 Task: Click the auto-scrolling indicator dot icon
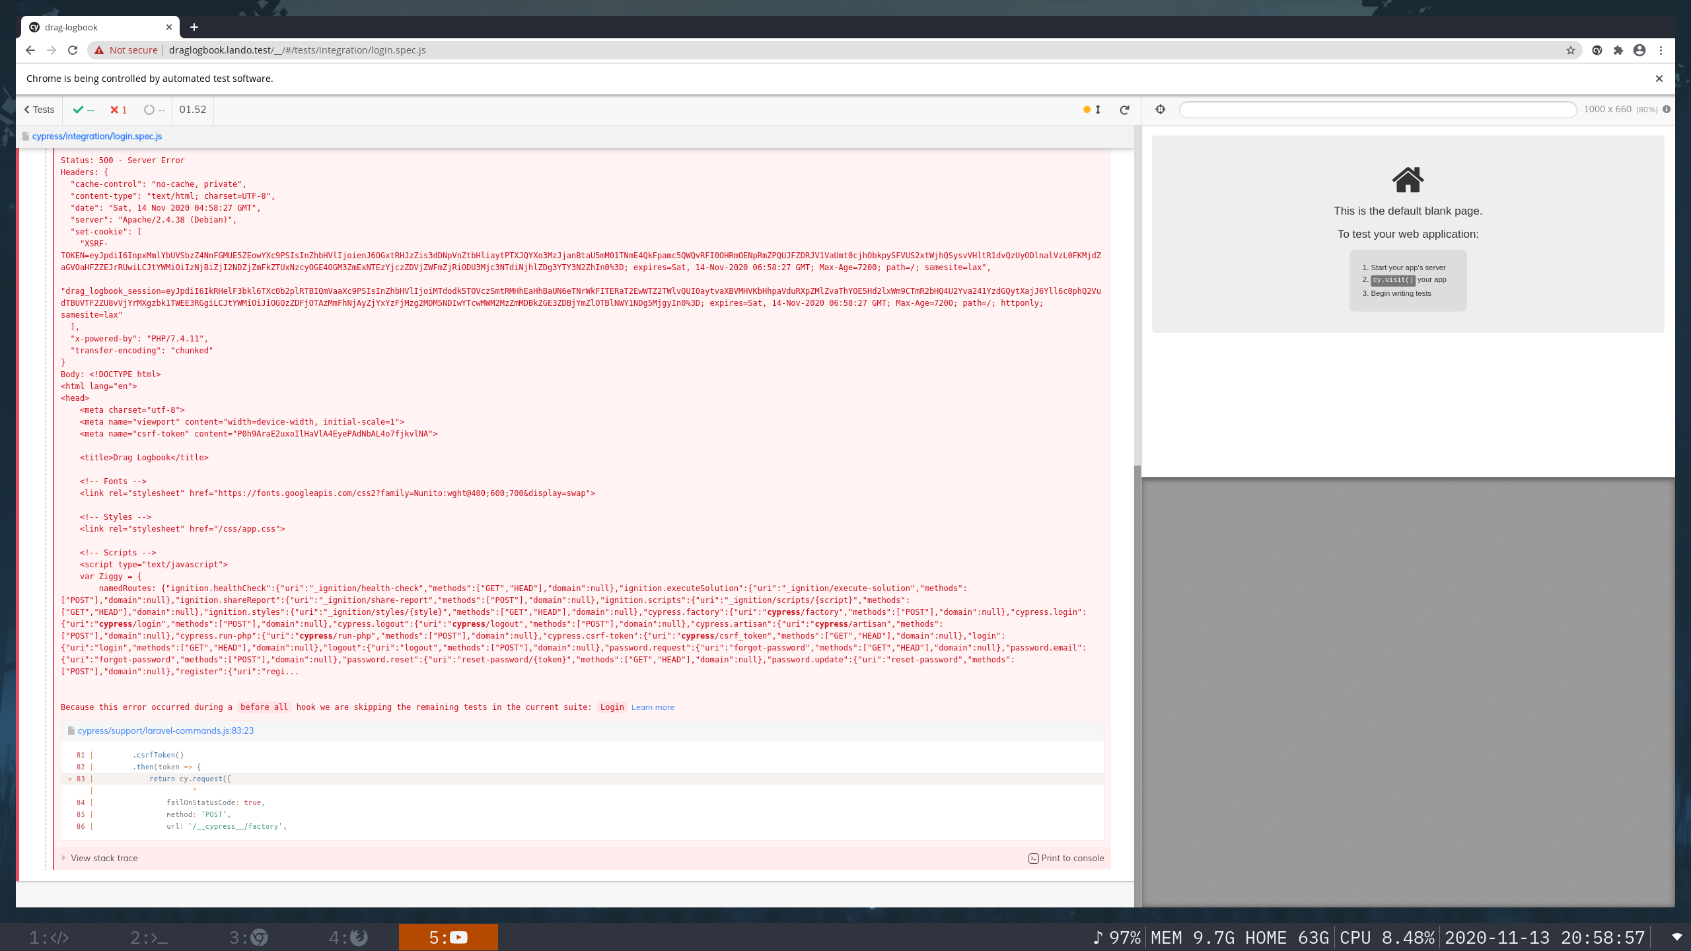point(1085,110)
